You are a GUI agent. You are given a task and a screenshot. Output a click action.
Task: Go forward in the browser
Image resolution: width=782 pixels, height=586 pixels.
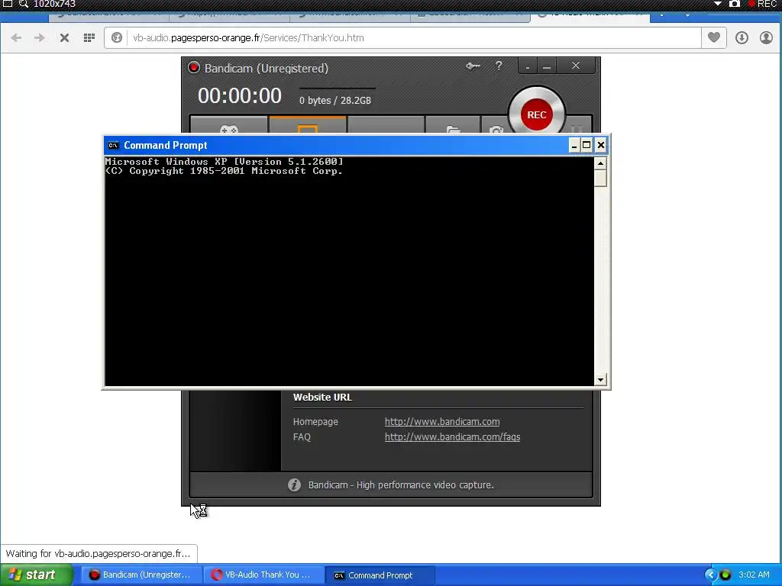[x=40, y=38]
